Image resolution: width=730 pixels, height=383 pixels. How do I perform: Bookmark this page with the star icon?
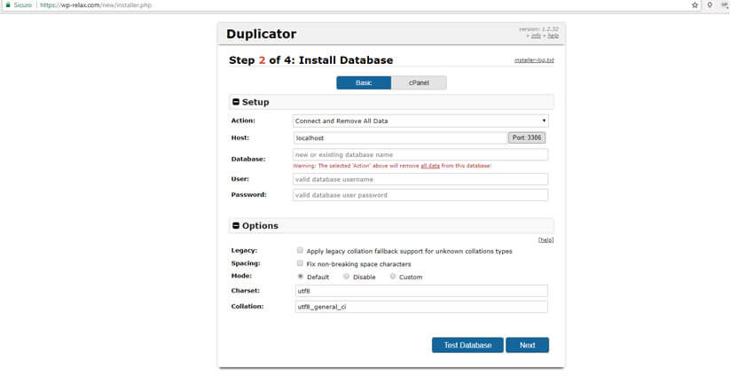pos(695,5)
